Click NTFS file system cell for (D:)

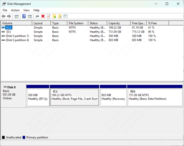click(72, 32)
